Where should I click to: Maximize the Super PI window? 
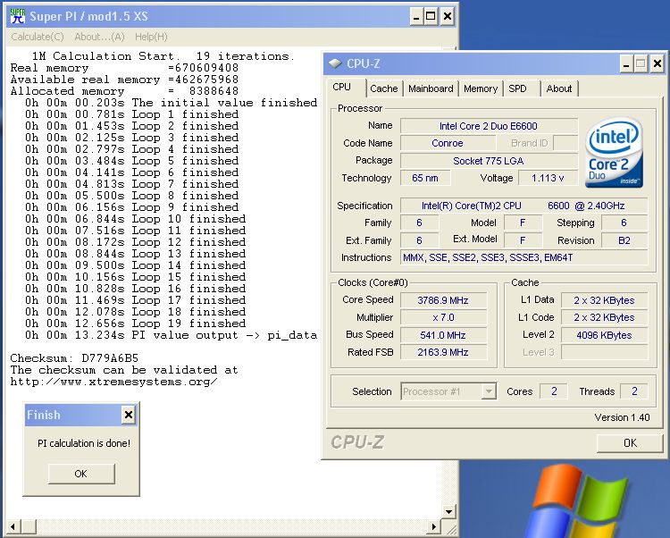[431, 17]
